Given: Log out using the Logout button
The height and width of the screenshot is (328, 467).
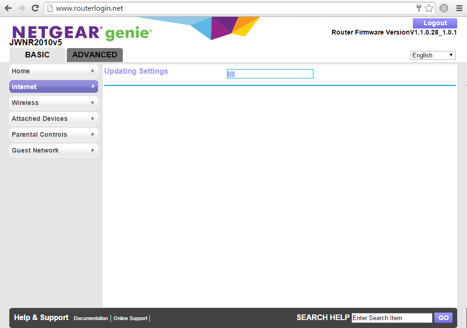Looking at the screenshot, I should click(435, 23).
